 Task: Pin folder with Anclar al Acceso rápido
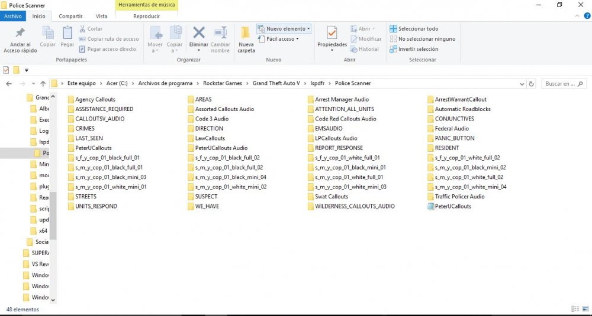20,40
